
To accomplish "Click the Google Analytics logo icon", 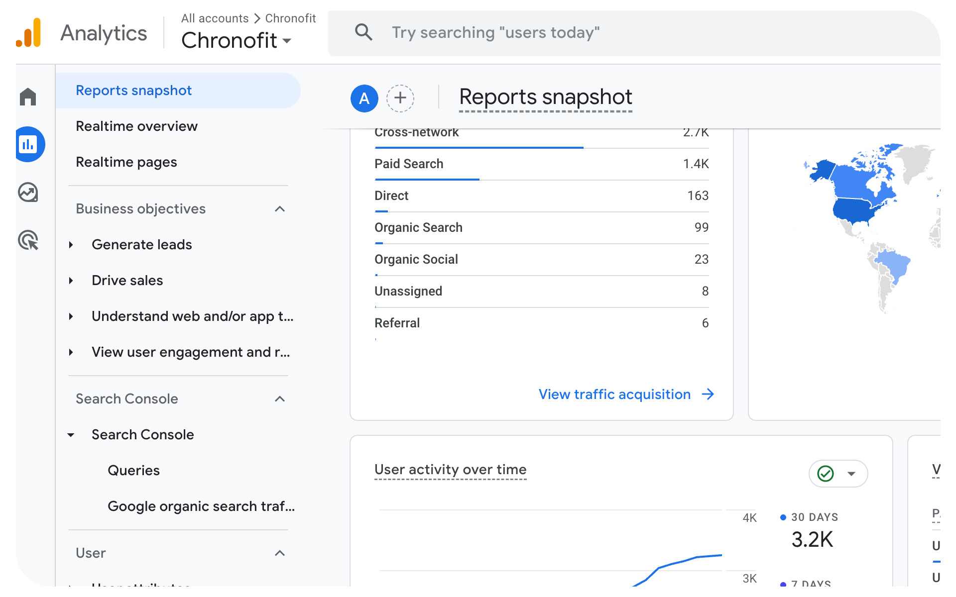I will click(x=28, y=33).
